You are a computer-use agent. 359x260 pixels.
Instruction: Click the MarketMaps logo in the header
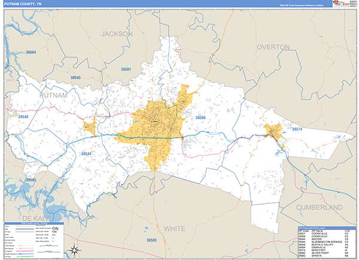point(341,4)
